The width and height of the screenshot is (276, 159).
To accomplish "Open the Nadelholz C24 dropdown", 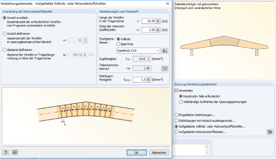I will [138, 51].
